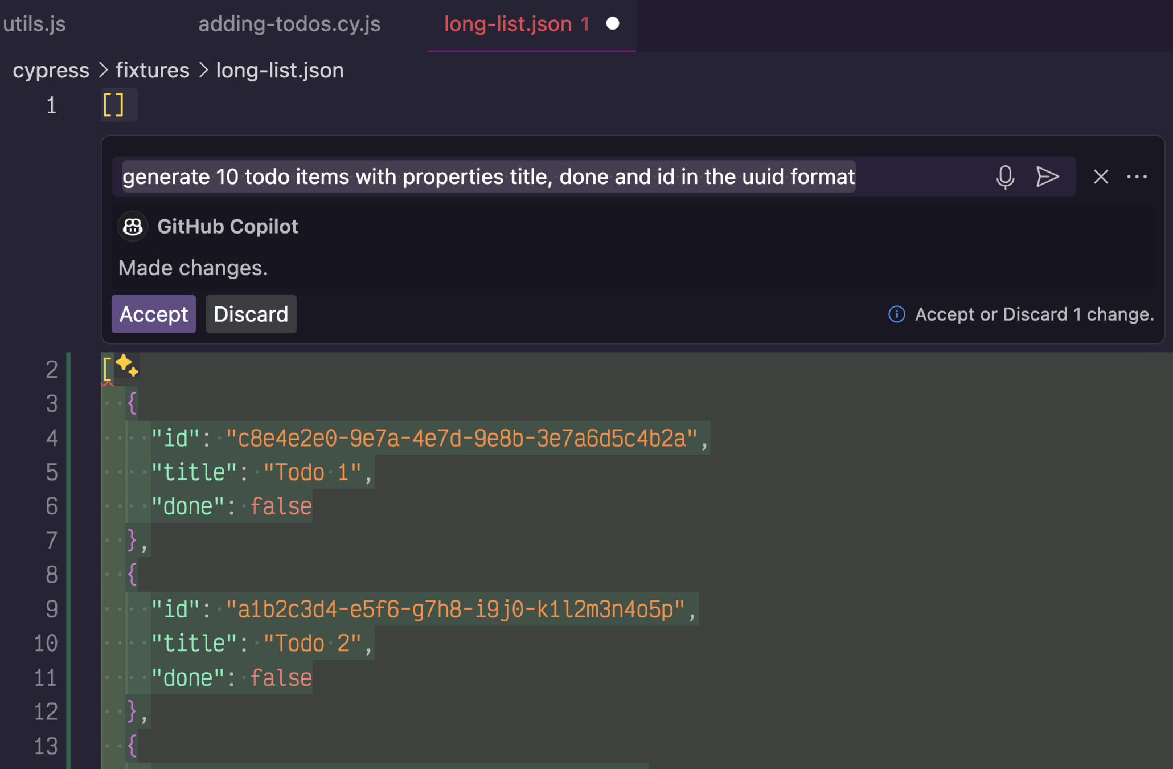This screenshot has width=1173, height=769.
Task: Click the yellow sparkle icon on line 2
Action: pos(127,365)
